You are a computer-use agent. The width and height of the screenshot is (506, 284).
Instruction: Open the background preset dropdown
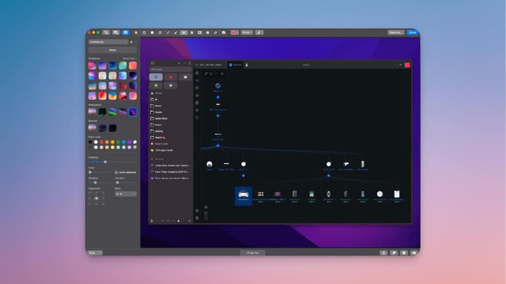(x=108, y=42)
